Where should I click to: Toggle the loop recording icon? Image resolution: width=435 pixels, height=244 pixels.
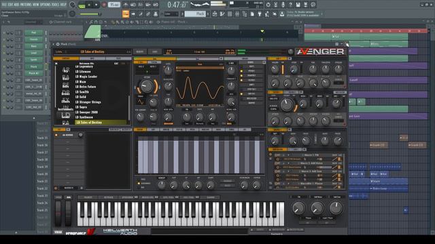pyautogui.click(x=156, y=5)
